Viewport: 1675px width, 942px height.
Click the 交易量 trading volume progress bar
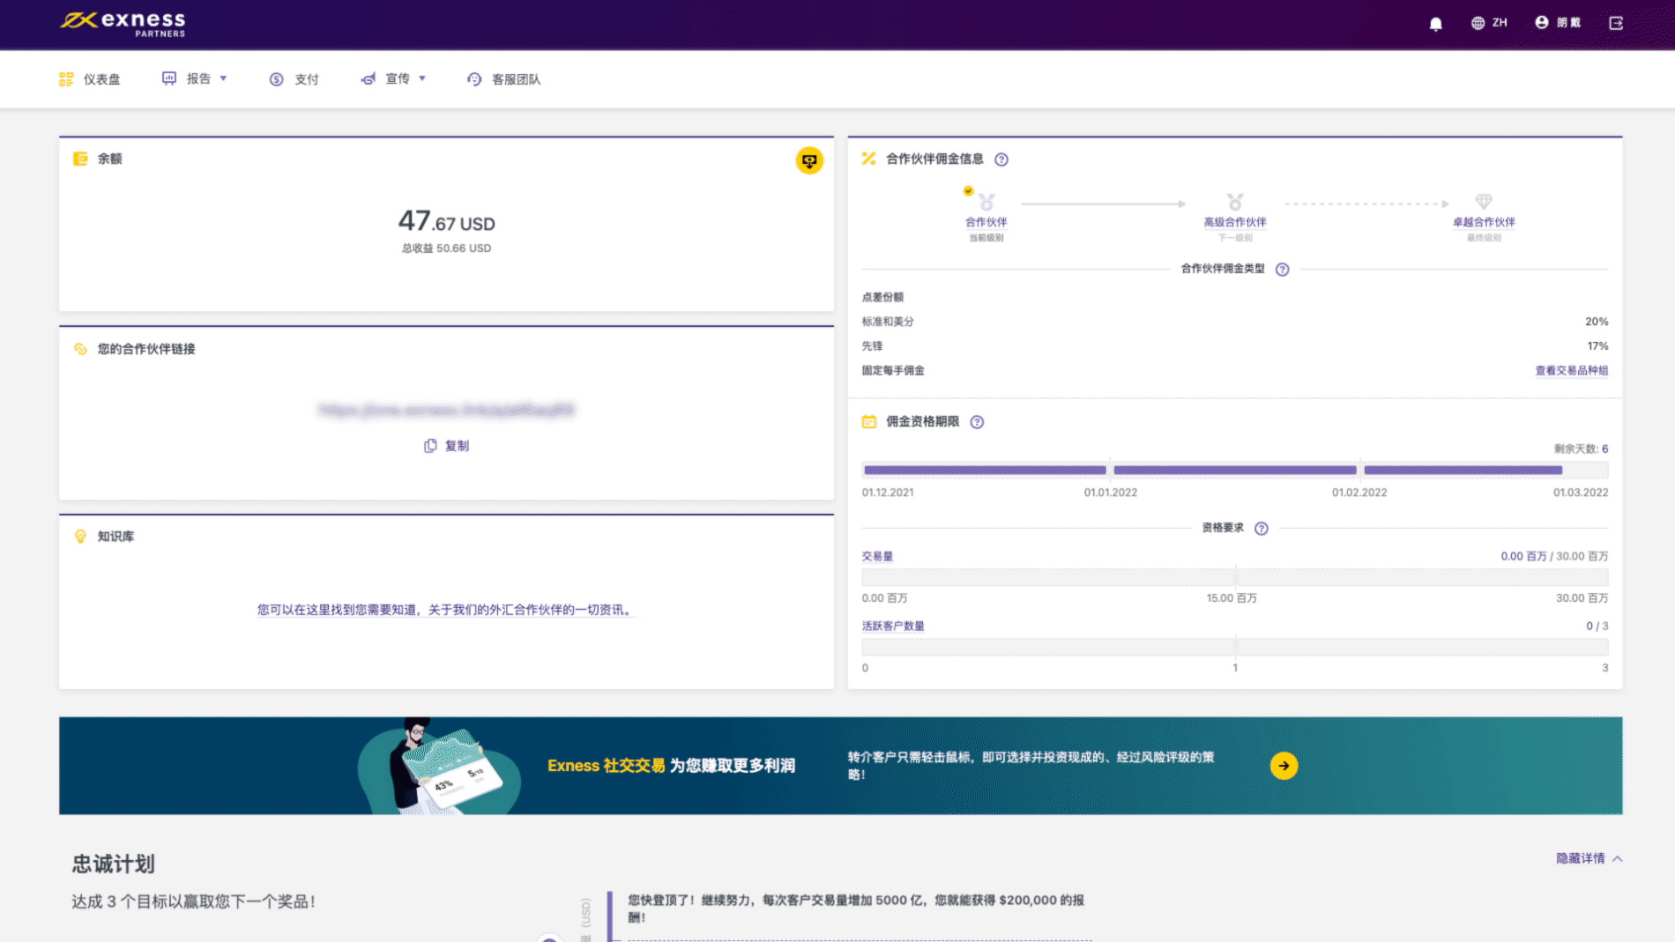coord(1234,577)
